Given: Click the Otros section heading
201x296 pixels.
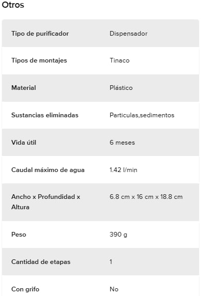Looking at the screenshot, I should pyautogui.click(x=13, y=5).
